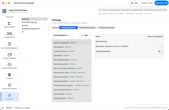Select Genetische Daten row

point(72,77)
